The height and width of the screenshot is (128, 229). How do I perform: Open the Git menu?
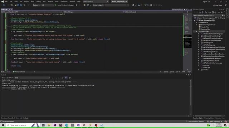21,1
